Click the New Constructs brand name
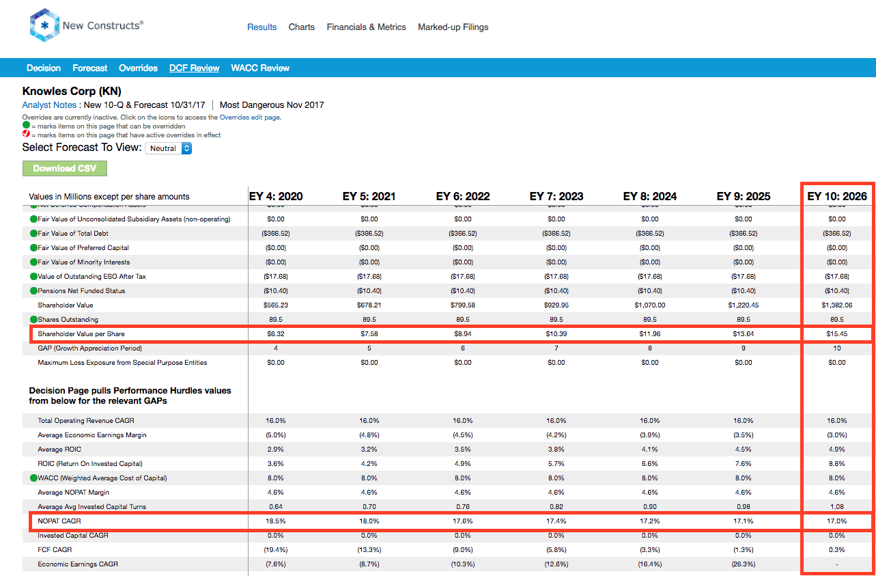 103,25
